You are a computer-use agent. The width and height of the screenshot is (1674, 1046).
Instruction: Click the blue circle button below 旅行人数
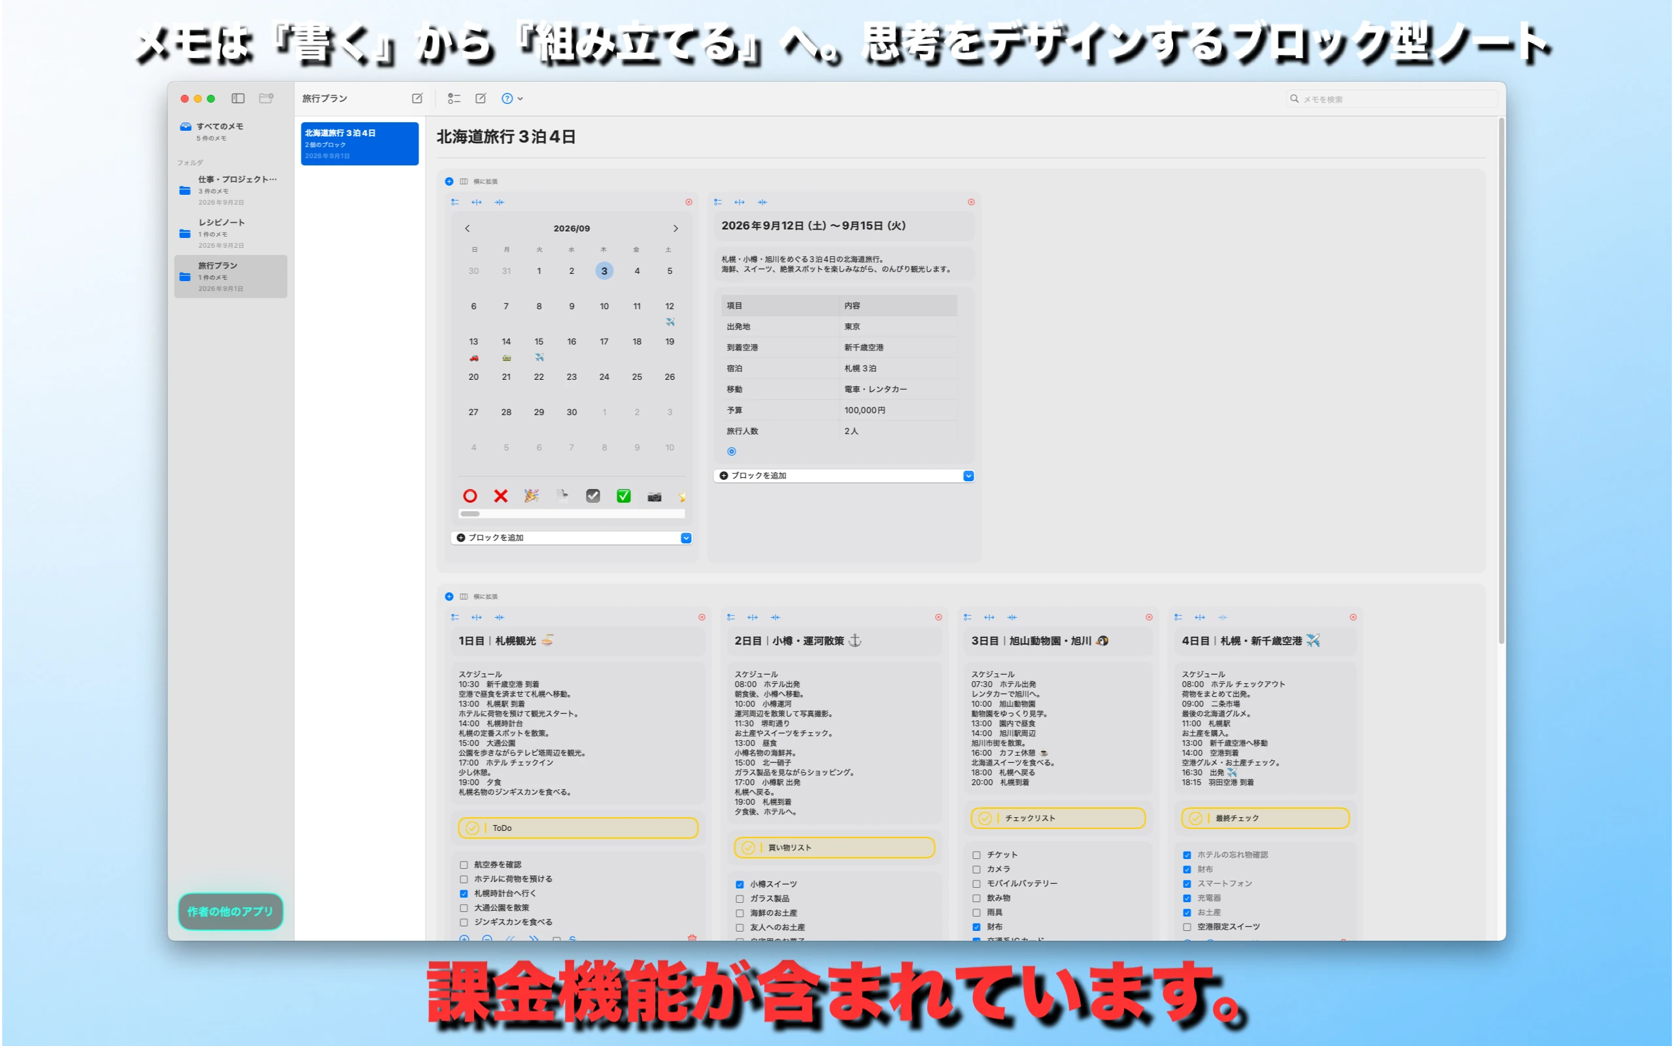[731, 452]
